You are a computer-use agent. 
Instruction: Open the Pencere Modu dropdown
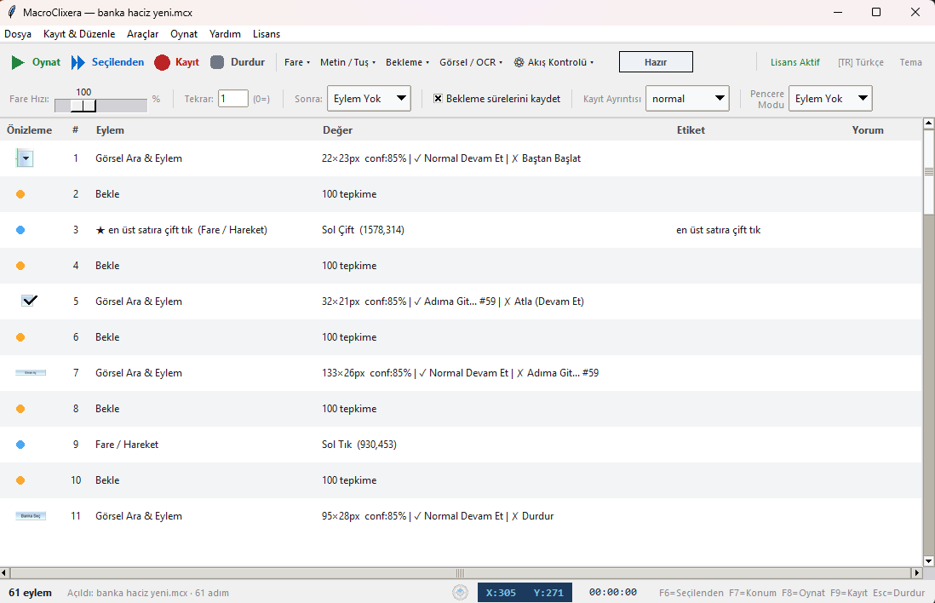[830, 99]
